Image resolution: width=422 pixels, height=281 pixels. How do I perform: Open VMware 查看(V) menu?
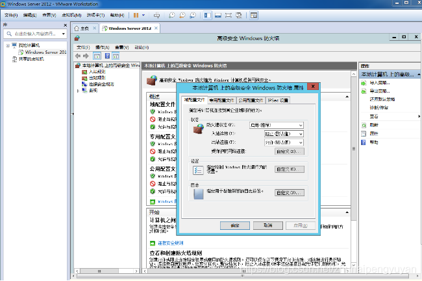click(x=49, y=16)
